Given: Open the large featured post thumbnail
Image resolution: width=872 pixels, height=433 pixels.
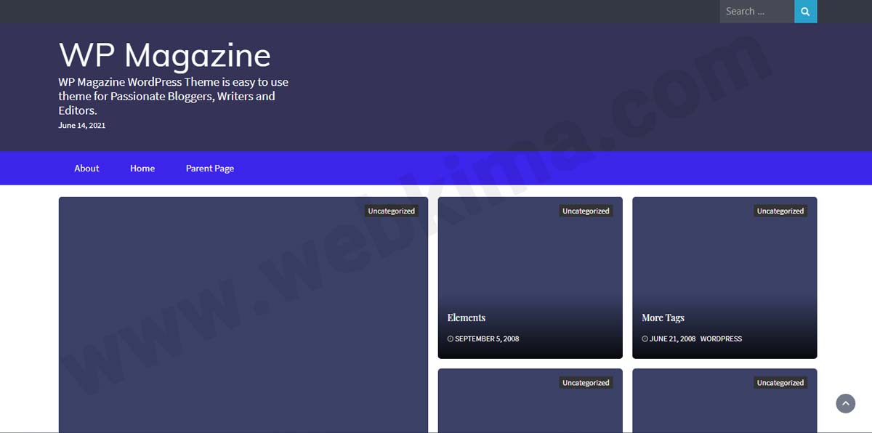Looking at the screenshot, I should coord(243,315).
